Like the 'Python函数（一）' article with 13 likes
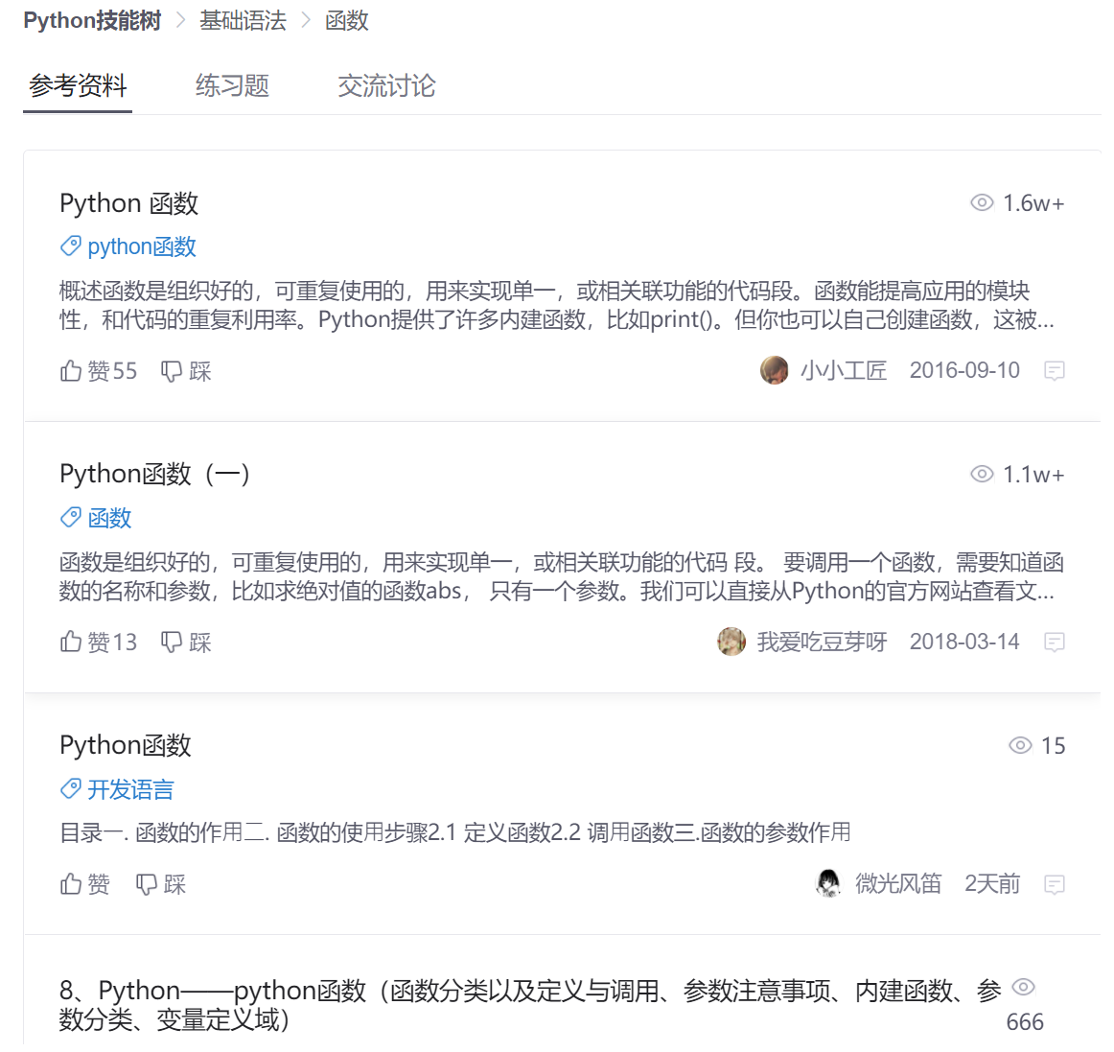The width and height of the screenshot is (1114, 1052). click(x=98, y=643)
